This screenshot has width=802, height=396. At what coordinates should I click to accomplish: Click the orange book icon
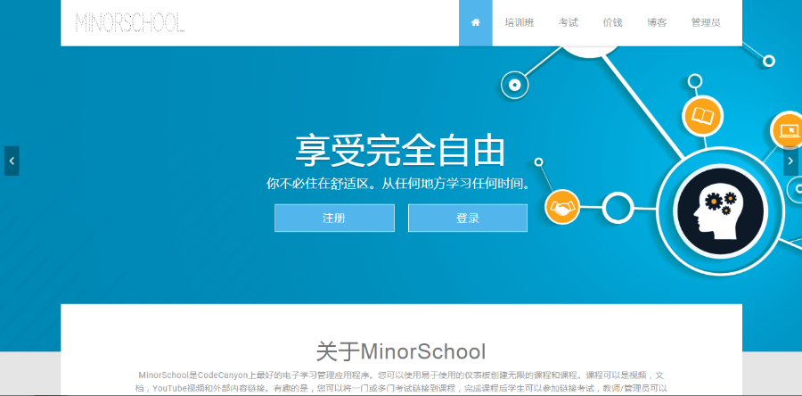click(x=702, y=116)
